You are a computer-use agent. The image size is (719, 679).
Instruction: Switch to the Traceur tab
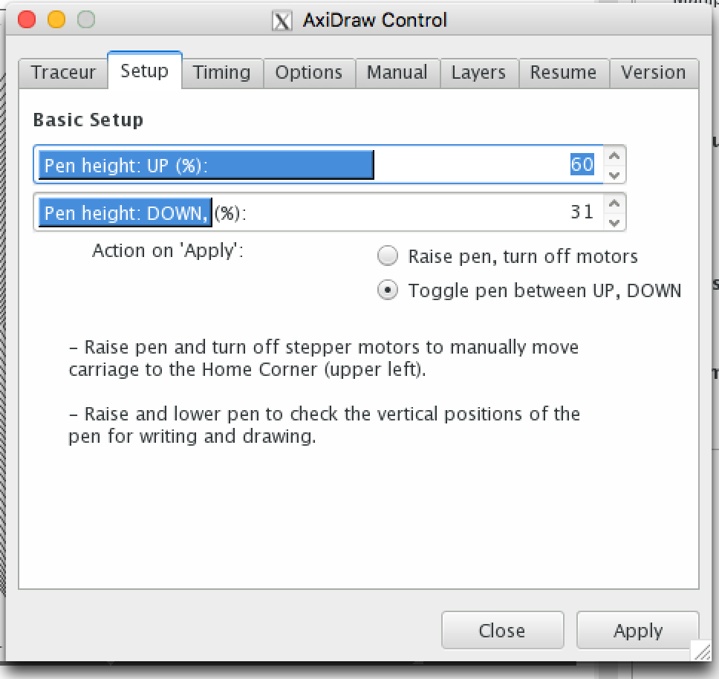[x=63, y=73]
